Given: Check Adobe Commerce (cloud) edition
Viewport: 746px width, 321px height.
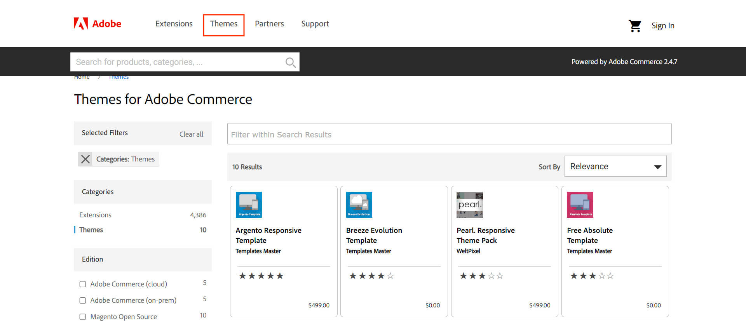Looking at the screenshot, I should click(83, 284).
